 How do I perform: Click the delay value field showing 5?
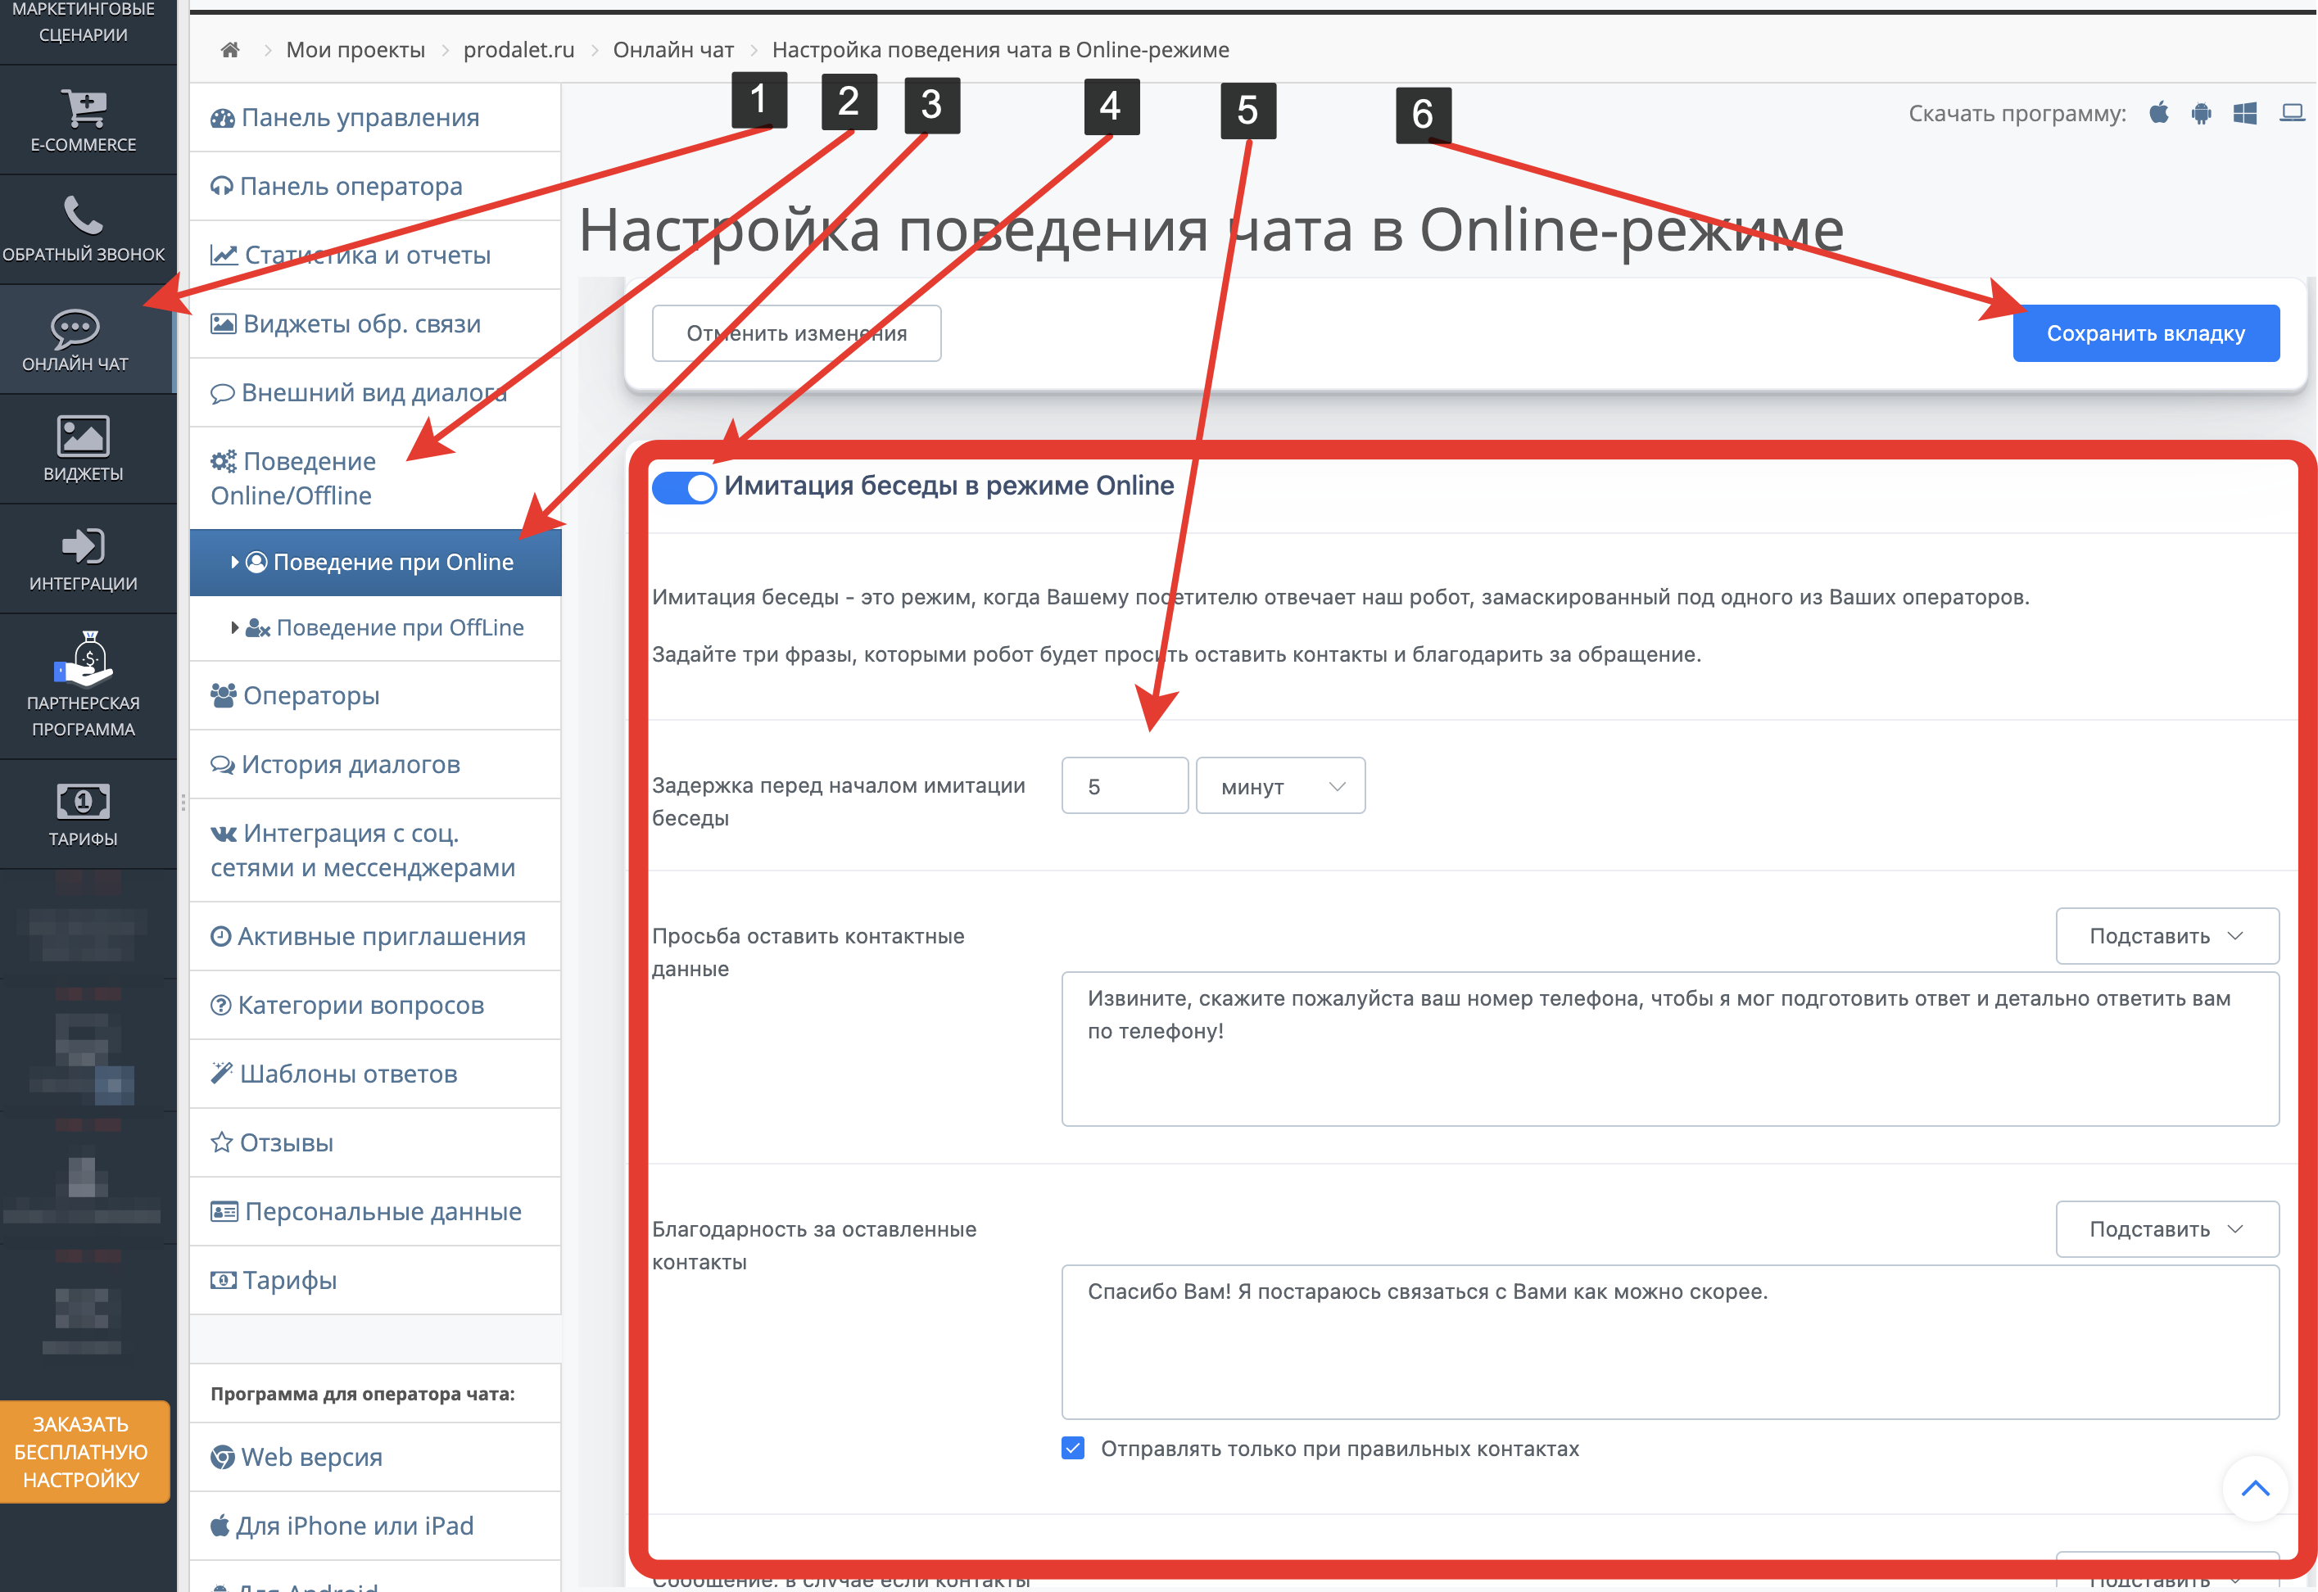1124,786
